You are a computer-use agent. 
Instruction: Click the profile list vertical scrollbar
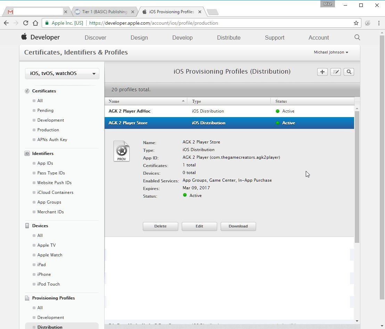[357, 177]
